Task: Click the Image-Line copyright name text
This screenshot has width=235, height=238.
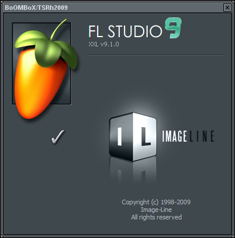Action: (156, 210)
